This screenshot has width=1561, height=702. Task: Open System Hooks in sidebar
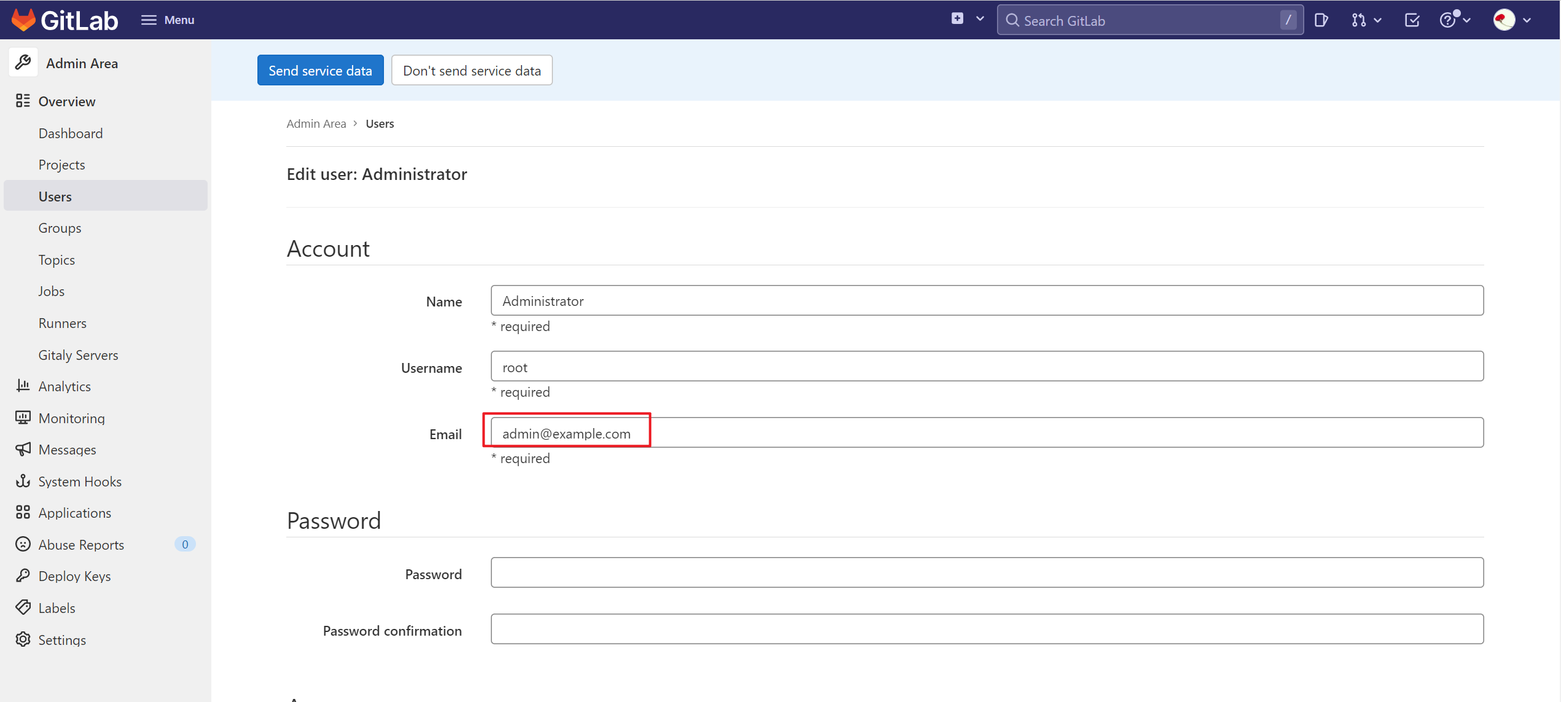tap(80, 482)
